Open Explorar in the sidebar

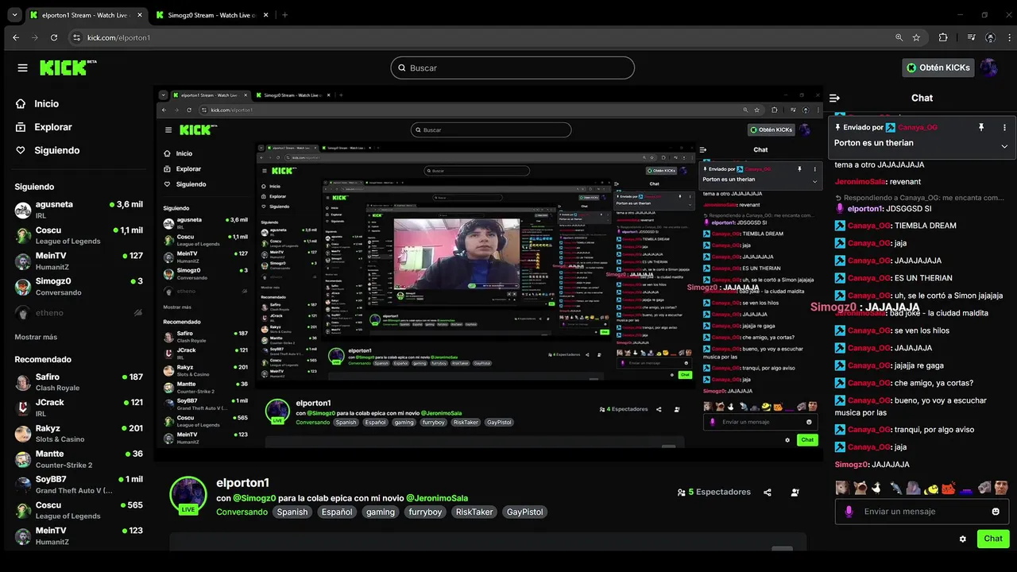click(44, 127)
